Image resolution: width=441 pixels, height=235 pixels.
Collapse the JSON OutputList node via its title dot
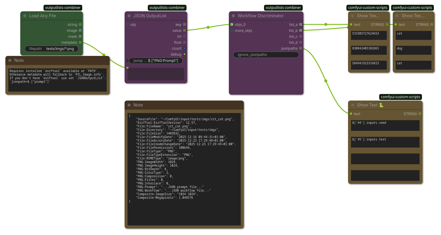tap(129, 16)
